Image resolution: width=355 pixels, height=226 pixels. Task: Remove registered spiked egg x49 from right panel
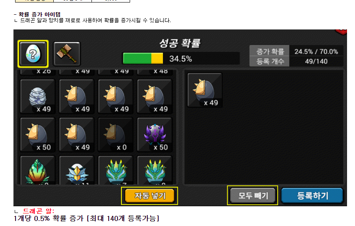coord(205,90)
